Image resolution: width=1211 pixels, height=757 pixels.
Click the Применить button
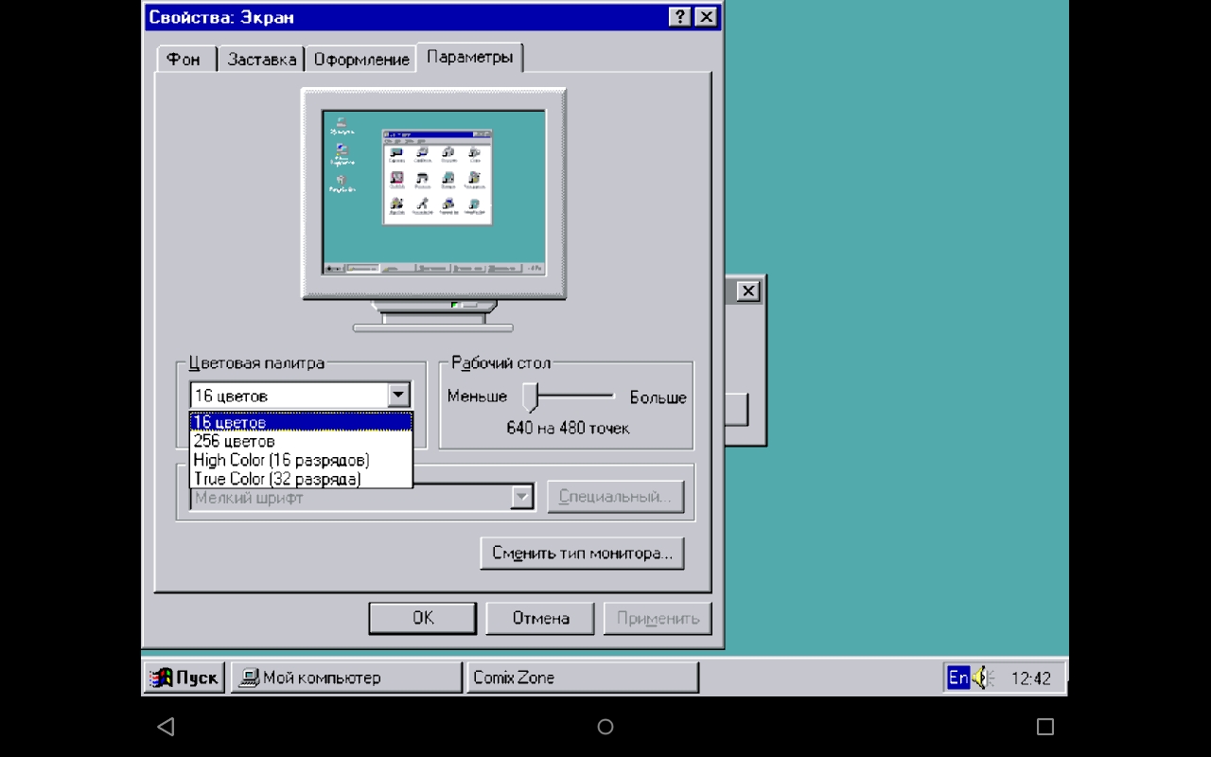click(x=658, y=618)
